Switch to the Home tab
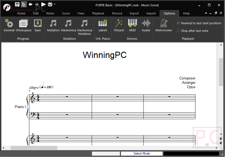225x157 pixels. pyautogui.click(x=21, y=13)
